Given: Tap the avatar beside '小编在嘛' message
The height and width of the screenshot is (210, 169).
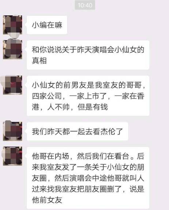Looking at the screenshot, I should pyautogui.click(x=12, y=25).
